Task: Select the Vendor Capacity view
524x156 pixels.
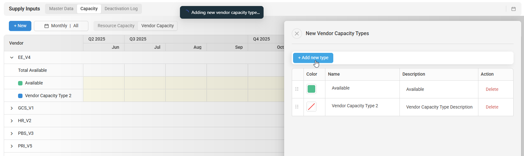Action: (x=157, y=26)
